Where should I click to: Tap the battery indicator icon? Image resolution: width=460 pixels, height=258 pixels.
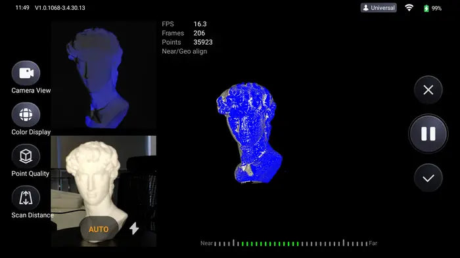pos(426,9)
